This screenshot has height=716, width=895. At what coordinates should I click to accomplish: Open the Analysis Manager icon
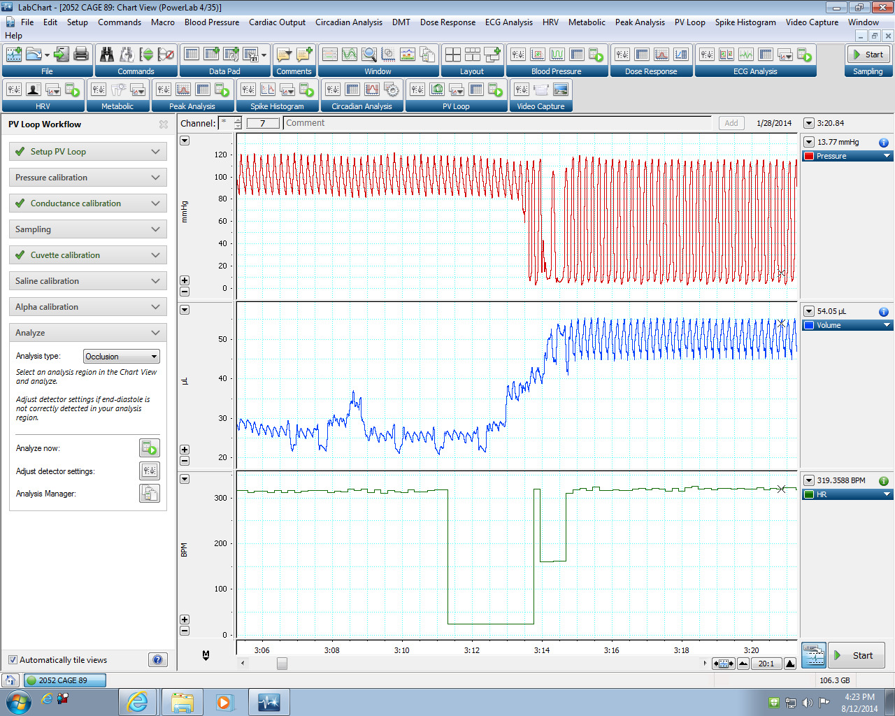[150, 494]
